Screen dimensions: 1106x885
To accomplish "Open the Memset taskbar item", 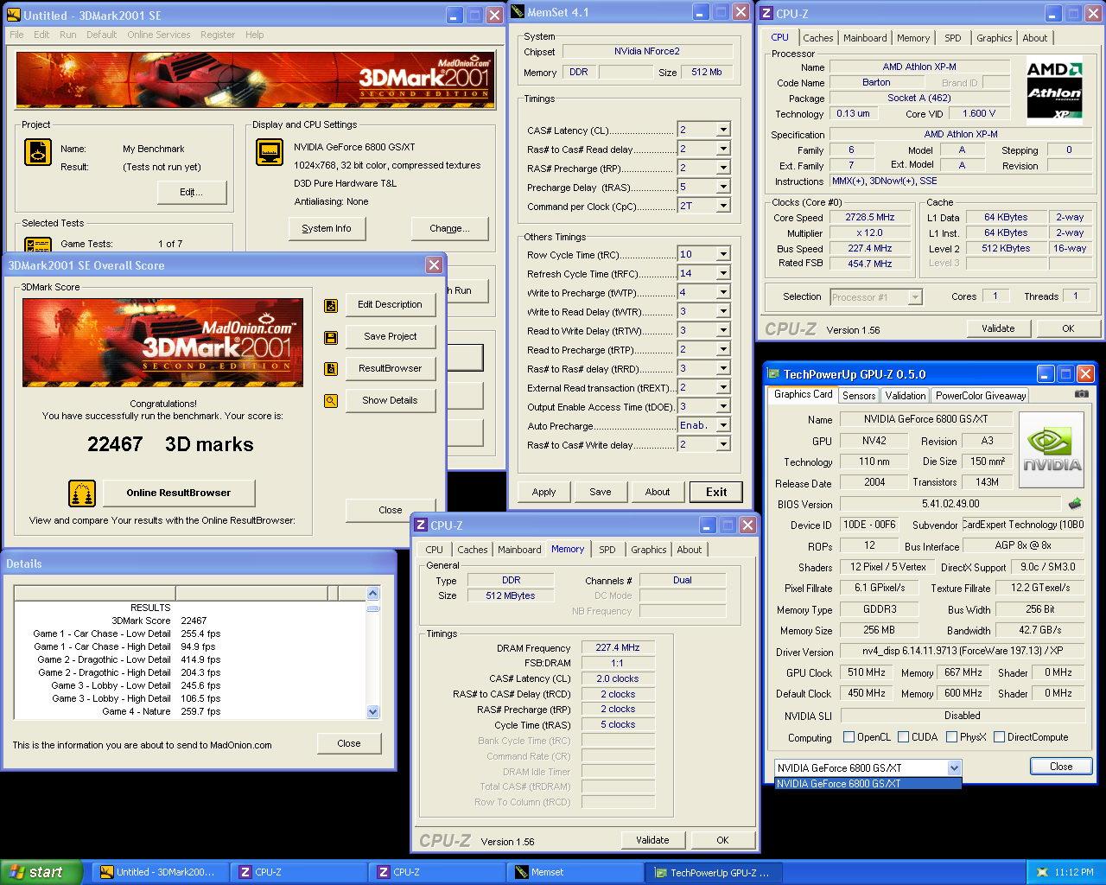I will pyautogui.click(x=576, y=872).
